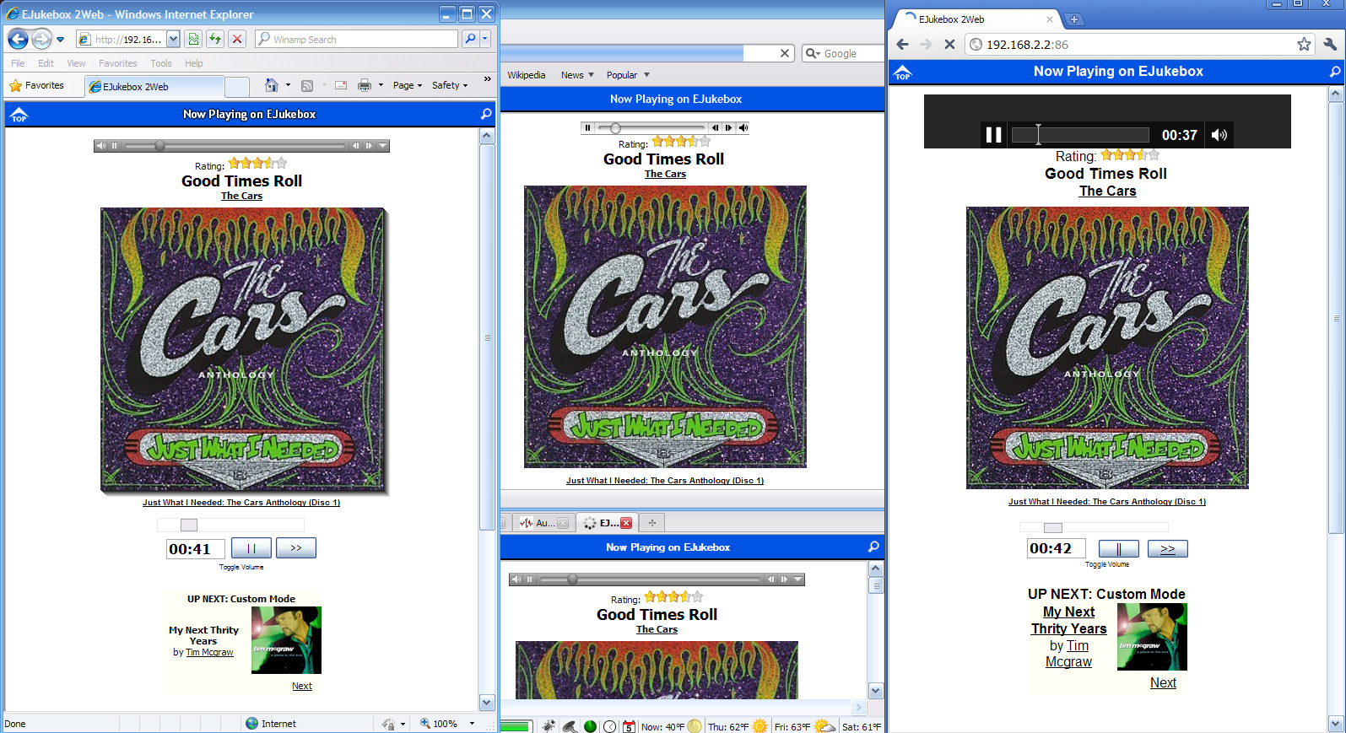Screen dimensions: 1346x733
Task: Open the Favorites menu in Internet Explorer
Action: click(x=117, y=63)
